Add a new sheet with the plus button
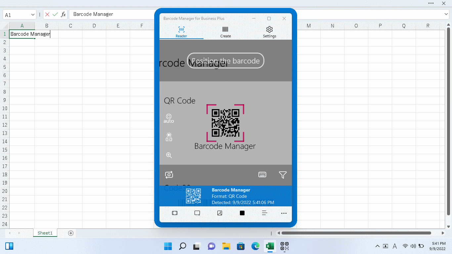Viewport: 452px width, 254px height. pyautogui.click(x=71, y=233)
